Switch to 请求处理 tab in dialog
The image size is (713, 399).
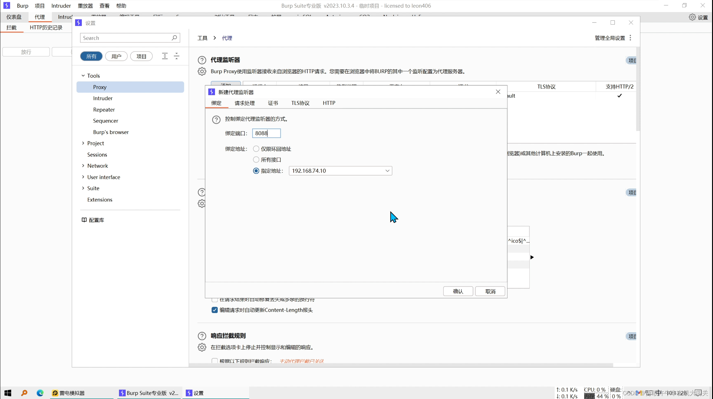pos(245,103)
